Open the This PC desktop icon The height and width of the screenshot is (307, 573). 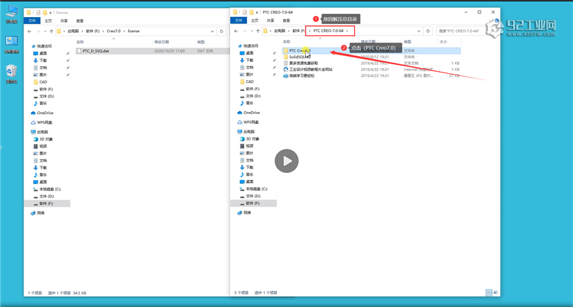(x=11, y=14)
